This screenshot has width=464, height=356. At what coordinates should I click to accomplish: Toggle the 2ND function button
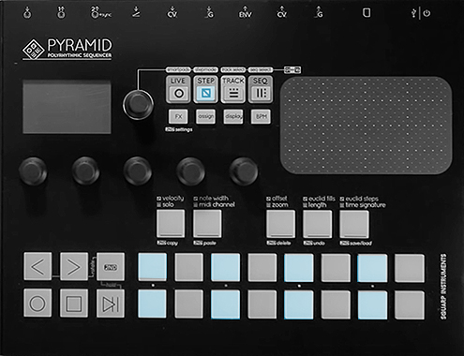click(111, 267)
